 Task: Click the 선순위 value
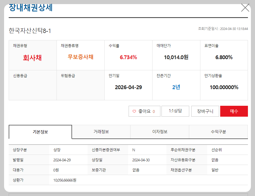[217, 150]
